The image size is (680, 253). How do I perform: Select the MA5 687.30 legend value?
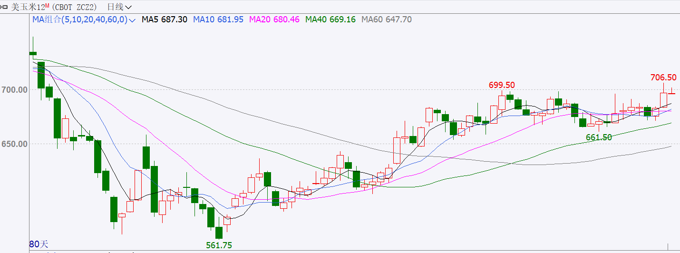coord(165,19)
